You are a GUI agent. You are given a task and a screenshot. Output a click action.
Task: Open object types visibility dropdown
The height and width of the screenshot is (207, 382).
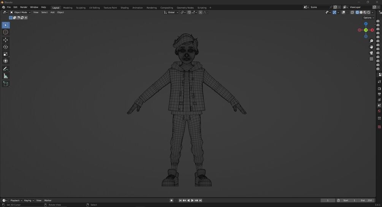[x=328, y=13]
